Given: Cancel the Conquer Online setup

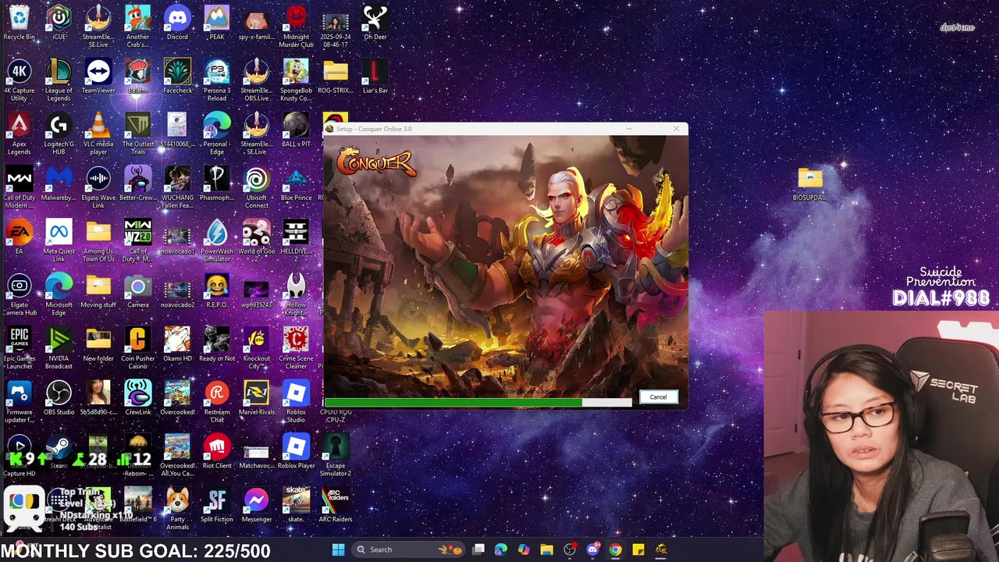Looking at the screenshot, I should coord(658,397).
